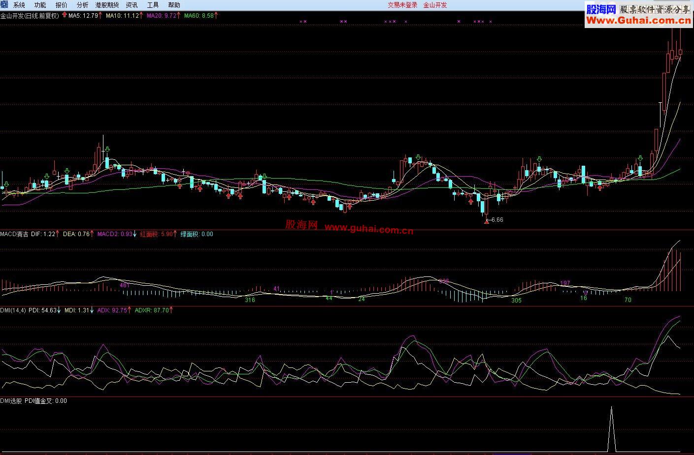This screenshot has height=455, width=694.
Task: Open the 功能 menu
Action: pos(40,5)
